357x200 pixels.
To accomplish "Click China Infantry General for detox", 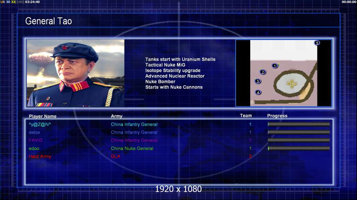I will click(x=134, y=132).
